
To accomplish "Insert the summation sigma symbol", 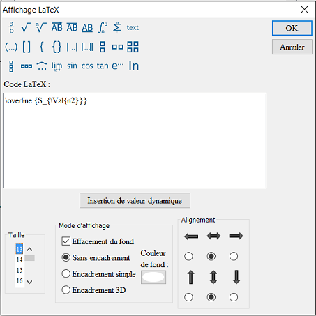I will tap(117, 27).
